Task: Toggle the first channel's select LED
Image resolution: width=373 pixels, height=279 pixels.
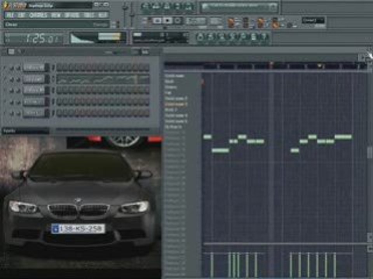Action: 53,68
